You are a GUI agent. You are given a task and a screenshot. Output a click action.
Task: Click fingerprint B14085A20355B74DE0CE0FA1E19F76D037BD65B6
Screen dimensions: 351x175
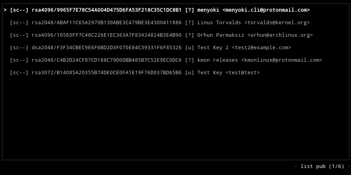(119, 73)
